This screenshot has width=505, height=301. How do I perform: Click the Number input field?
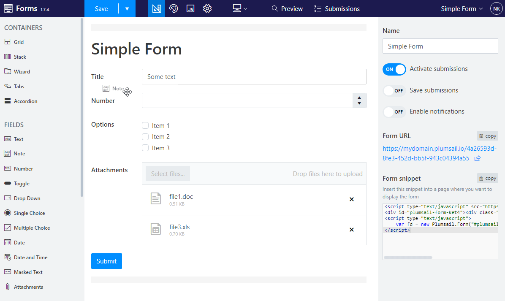coord(247,100)
